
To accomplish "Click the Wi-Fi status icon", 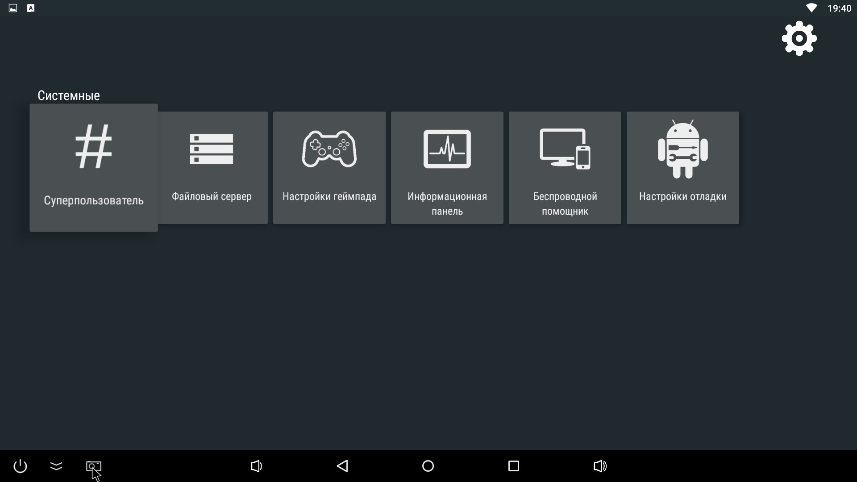I will click(x=811, y=8).
